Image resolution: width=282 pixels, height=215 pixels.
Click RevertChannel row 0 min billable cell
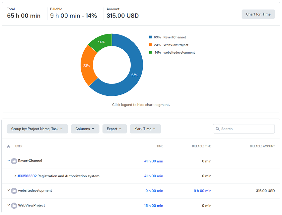pos(207,161)
